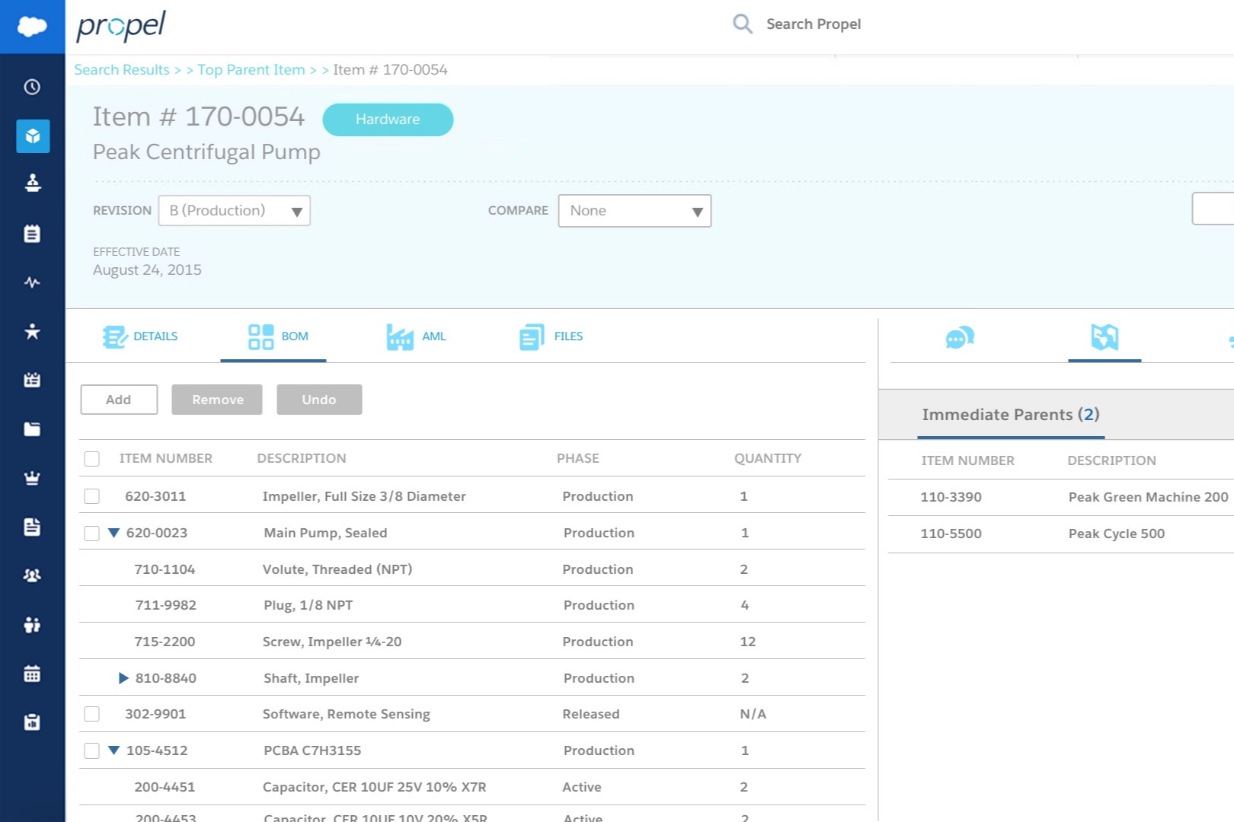Viewport: 1234px width, 822px height.
Task: Collapse the Main Pump, Sealed assembly
Action: pyautogui.click(x=113, y=533)
